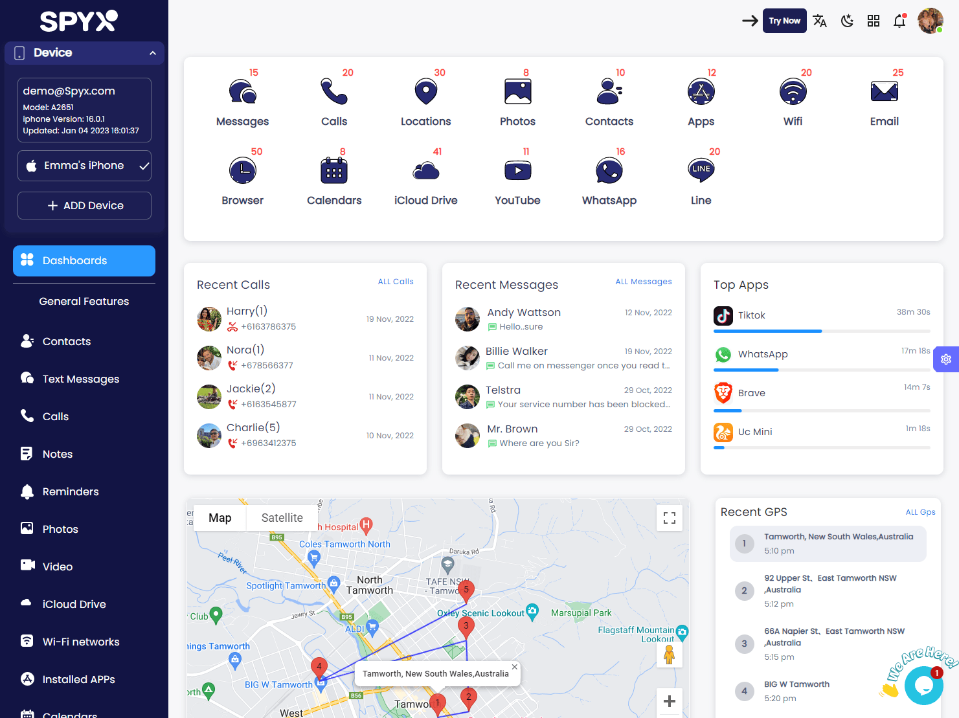Screen dimensions: 959x718
Task: Open Mr. Brown's message
Action: pyautogui.click(x=563, y=436)
